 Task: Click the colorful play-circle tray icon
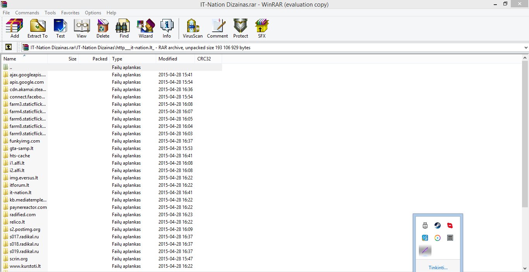[438, 238]
